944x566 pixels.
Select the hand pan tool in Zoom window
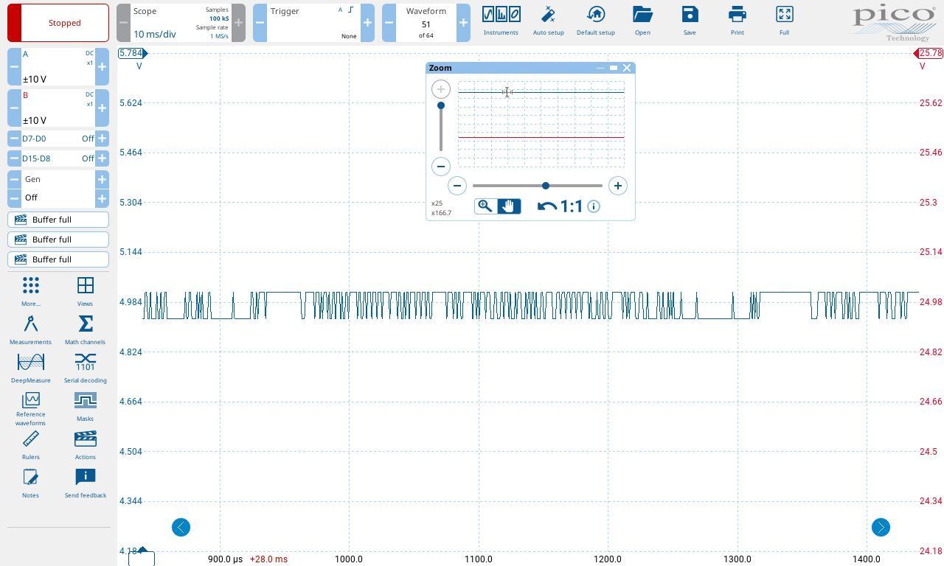click(509, 206)
